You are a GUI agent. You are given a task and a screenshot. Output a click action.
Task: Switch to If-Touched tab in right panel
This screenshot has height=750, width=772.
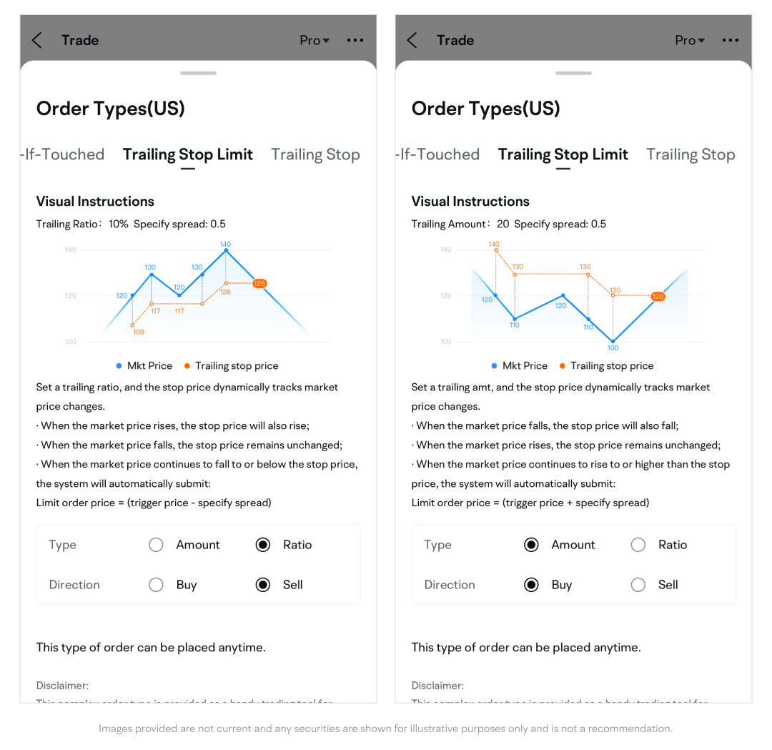(x=437, y=154)
